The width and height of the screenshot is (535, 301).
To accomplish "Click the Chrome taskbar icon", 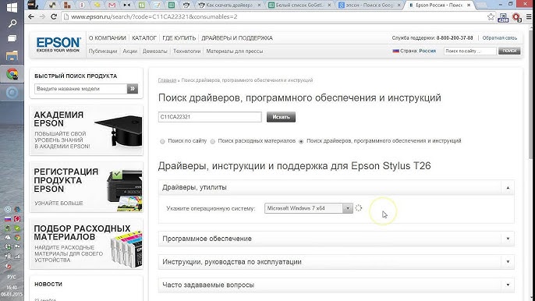I will tap(12, 74).
